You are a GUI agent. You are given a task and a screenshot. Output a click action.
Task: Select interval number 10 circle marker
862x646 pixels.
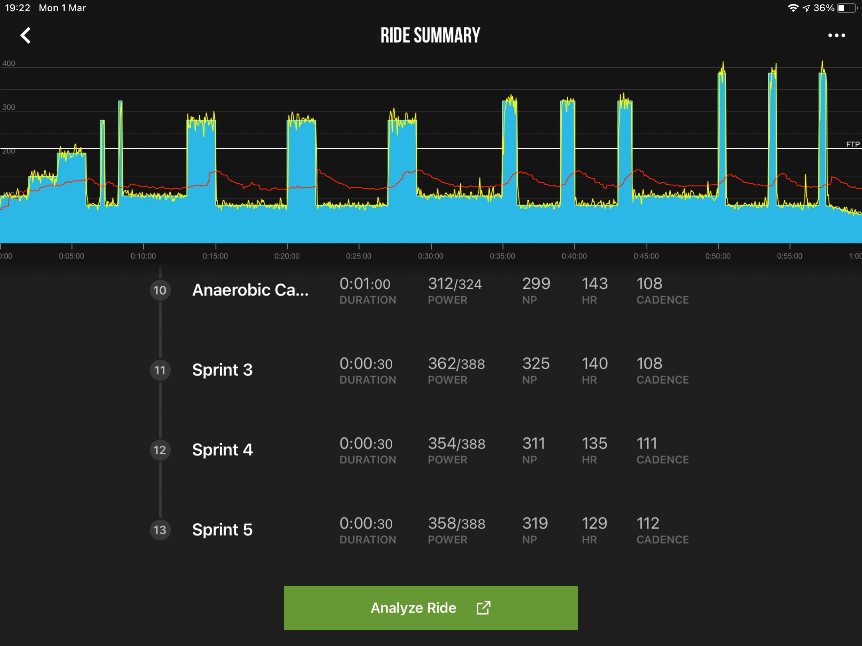pos(160,290)
